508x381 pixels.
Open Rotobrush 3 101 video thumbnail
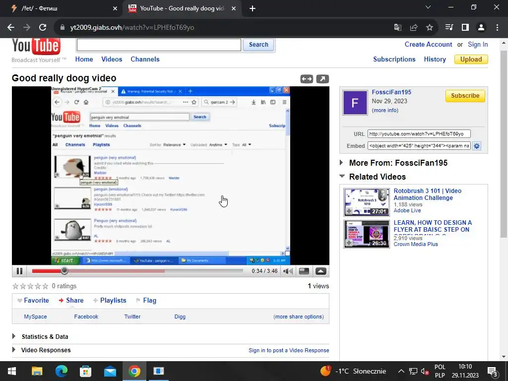coord(367,202)
